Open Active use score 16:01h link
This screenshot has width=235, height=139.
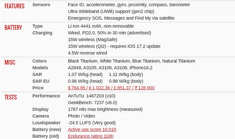(x=92, y=129)
